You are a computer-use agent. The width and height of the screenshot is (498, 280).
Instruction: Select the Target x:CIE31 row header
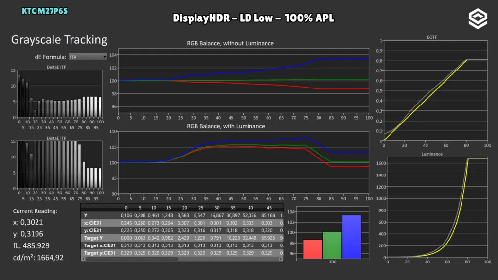(x=100, y=245)
